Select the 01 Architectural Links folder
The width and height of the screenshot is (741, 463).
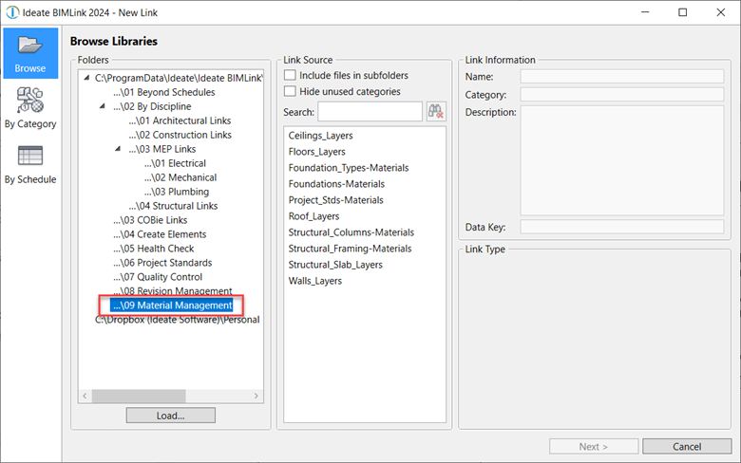coord(180,120)
